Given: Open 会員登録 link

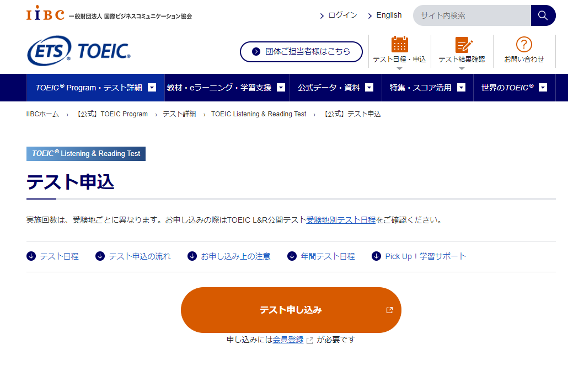Looking at the screenshot, I should click(x=288, y=340).
